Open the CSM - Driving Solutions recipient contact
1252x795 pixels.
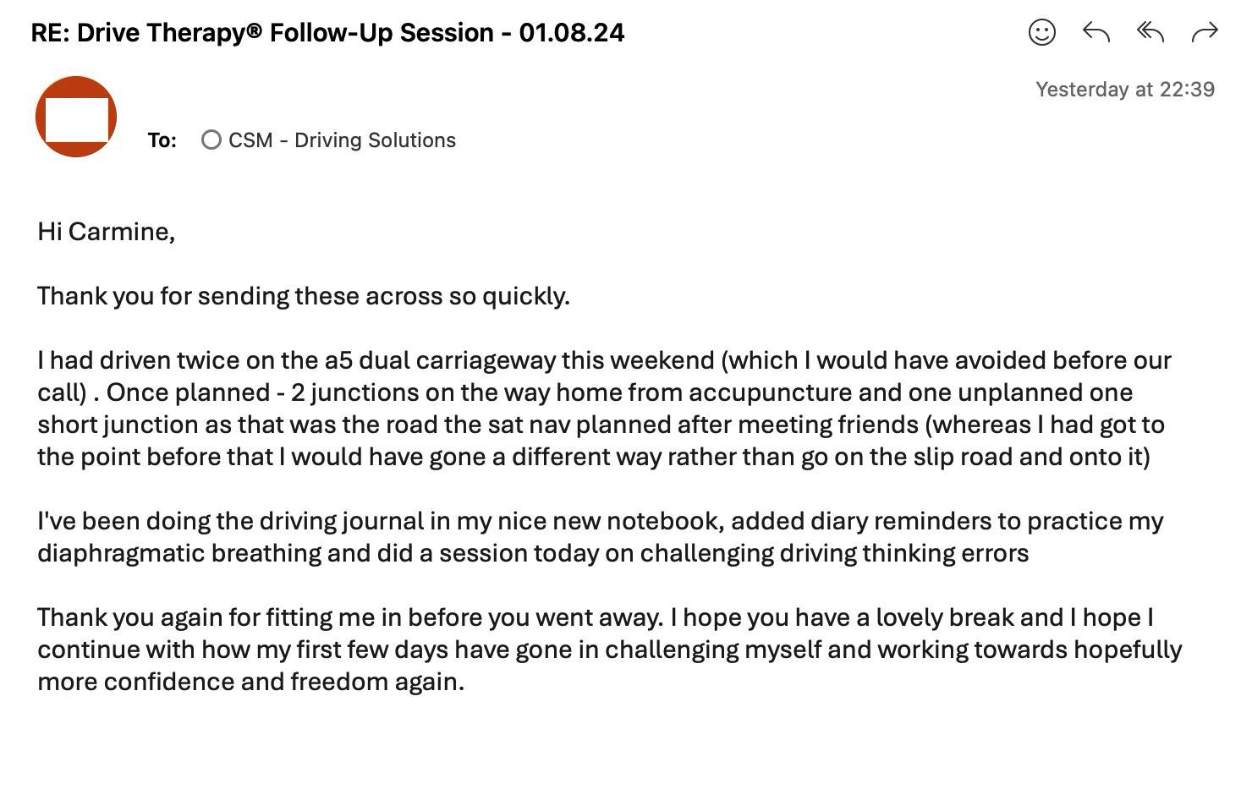tap(342, 140)
